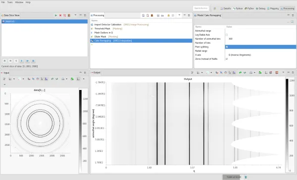Open the Help menu
This screenshot has height=180, width=297.
(28, 2)
